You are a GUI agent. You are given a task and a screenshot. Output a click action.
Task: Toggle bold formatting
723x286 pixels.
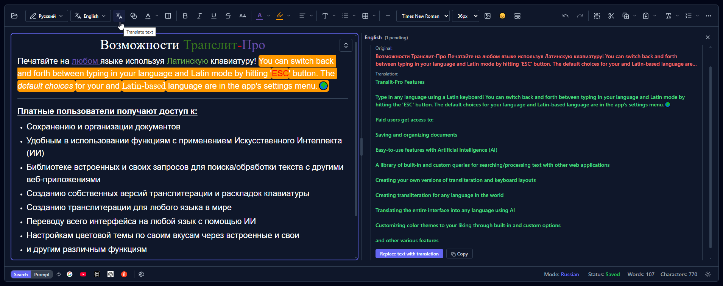click(185, 16)
